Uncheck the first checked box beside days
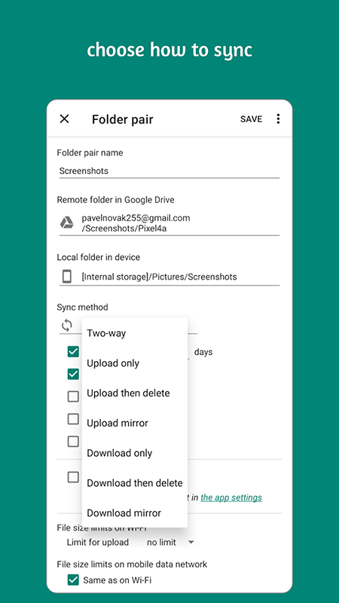Screen dimensions: 339x603 [73, 351]
